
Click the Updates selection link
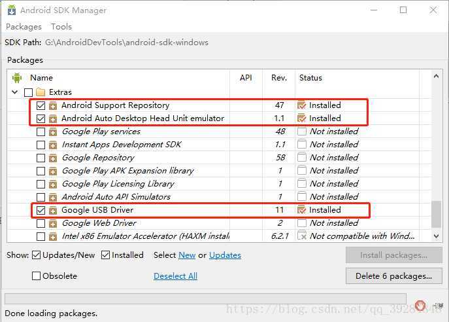(225, 255)
